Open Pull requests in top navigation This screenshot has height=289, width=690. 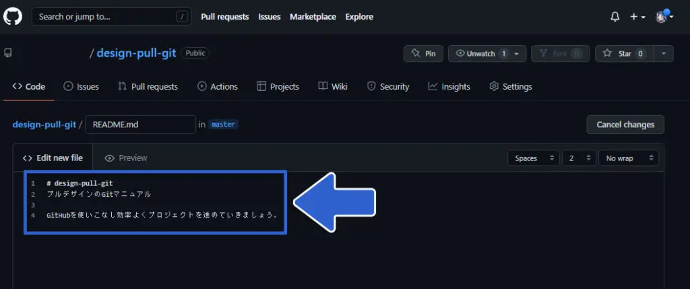click(x=225, y=17)
